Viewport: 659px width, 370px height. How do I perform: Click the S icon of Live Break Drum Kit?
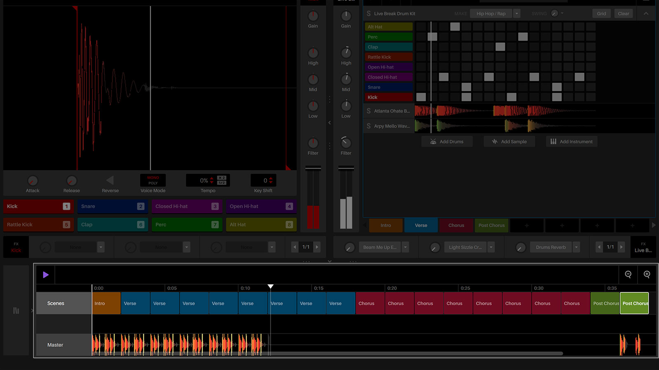[369, 14]
